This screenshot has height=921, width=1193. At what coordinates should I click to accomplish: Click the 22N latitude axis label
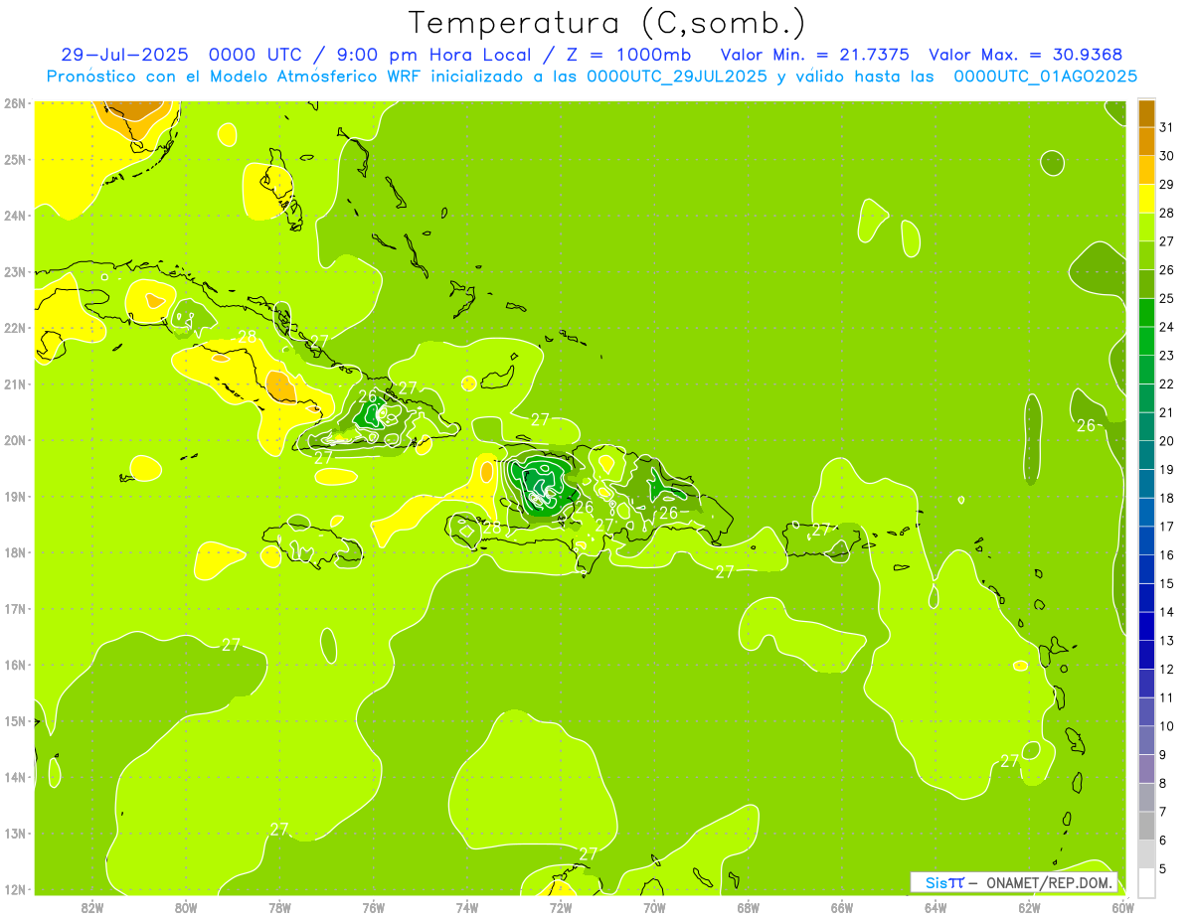point(14,328)
